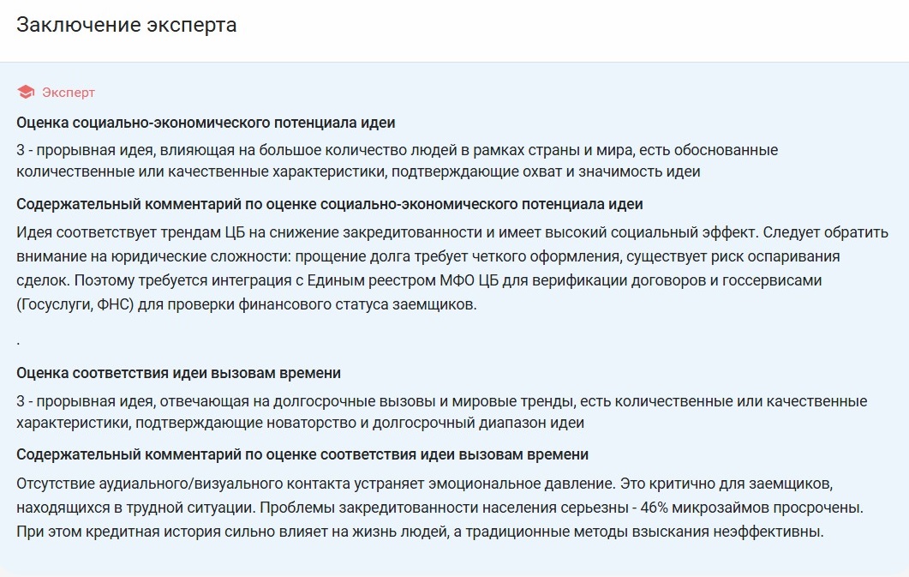This screenshot has width=909, height=577.
Task: Click the line containing "46% микрозаймов просрочены"
Action: [x=440, y=508]
